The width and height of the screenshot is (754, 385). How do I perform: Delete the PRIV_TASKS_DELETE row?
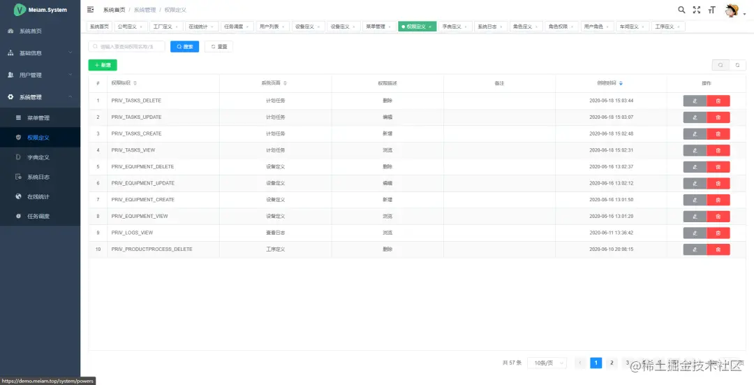(718, 101)
